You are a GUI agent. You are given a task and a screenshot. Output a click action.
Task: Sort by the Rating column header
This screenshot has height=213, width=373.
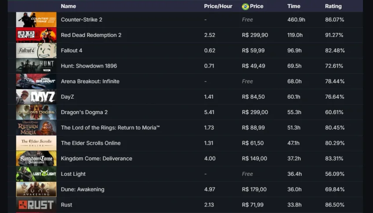(x=333, y=7)
